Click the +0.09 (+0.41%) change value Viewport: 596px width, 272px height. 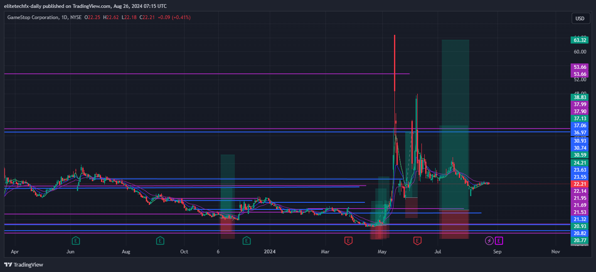click(174, 17)
